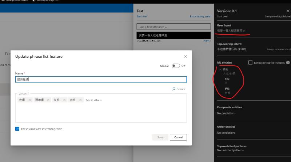Close the Update phrase list dialog
Image resolution: width=291 pixels, height=162 pixels.
(186, 57)
